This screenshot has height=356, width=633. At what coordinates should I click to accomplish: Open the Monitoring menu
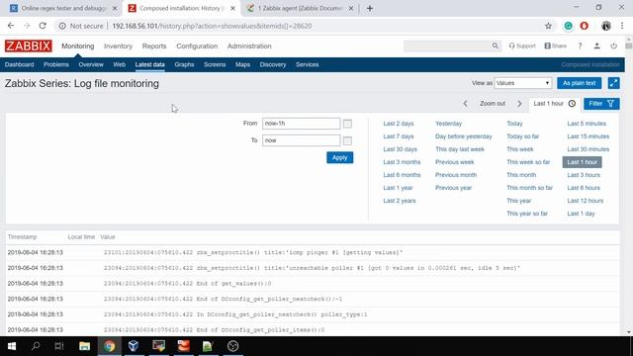click(78, 46)
